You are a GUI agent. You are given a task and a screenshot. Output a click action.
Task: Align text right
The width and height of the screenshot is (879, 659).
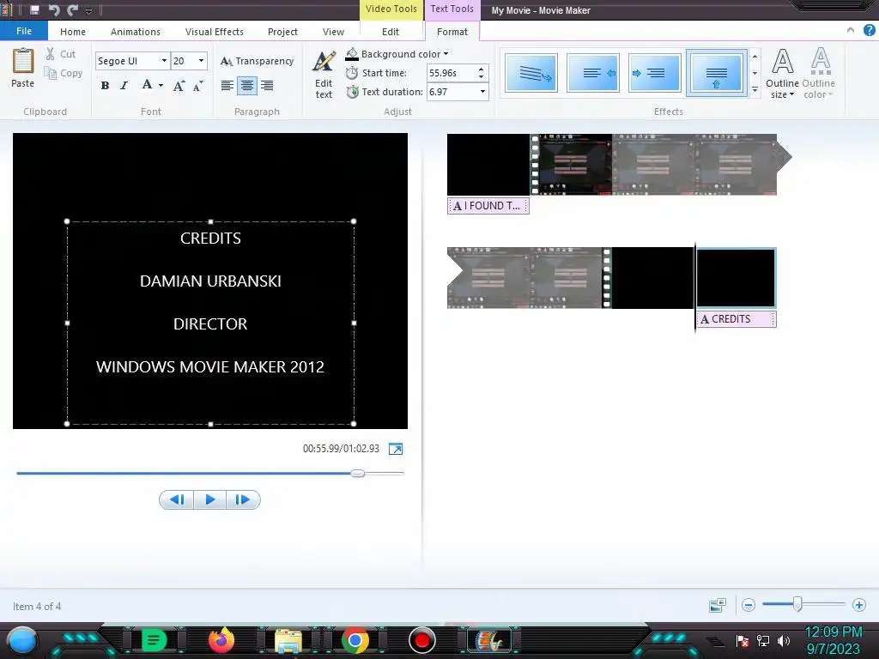coord(267,86)
